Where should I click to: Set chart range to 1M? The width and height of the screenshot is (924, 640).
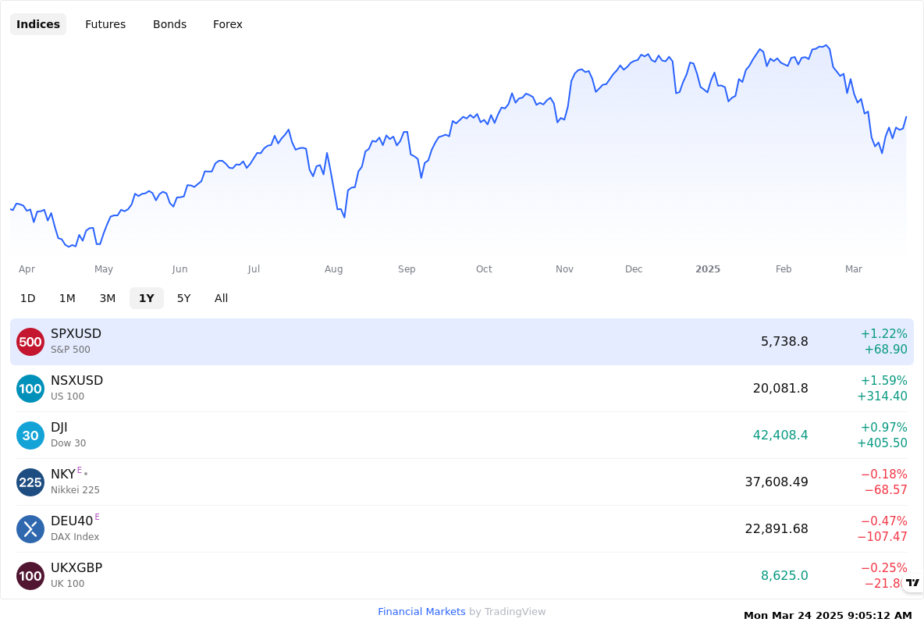pyautogui.click(x=67, y=298)
